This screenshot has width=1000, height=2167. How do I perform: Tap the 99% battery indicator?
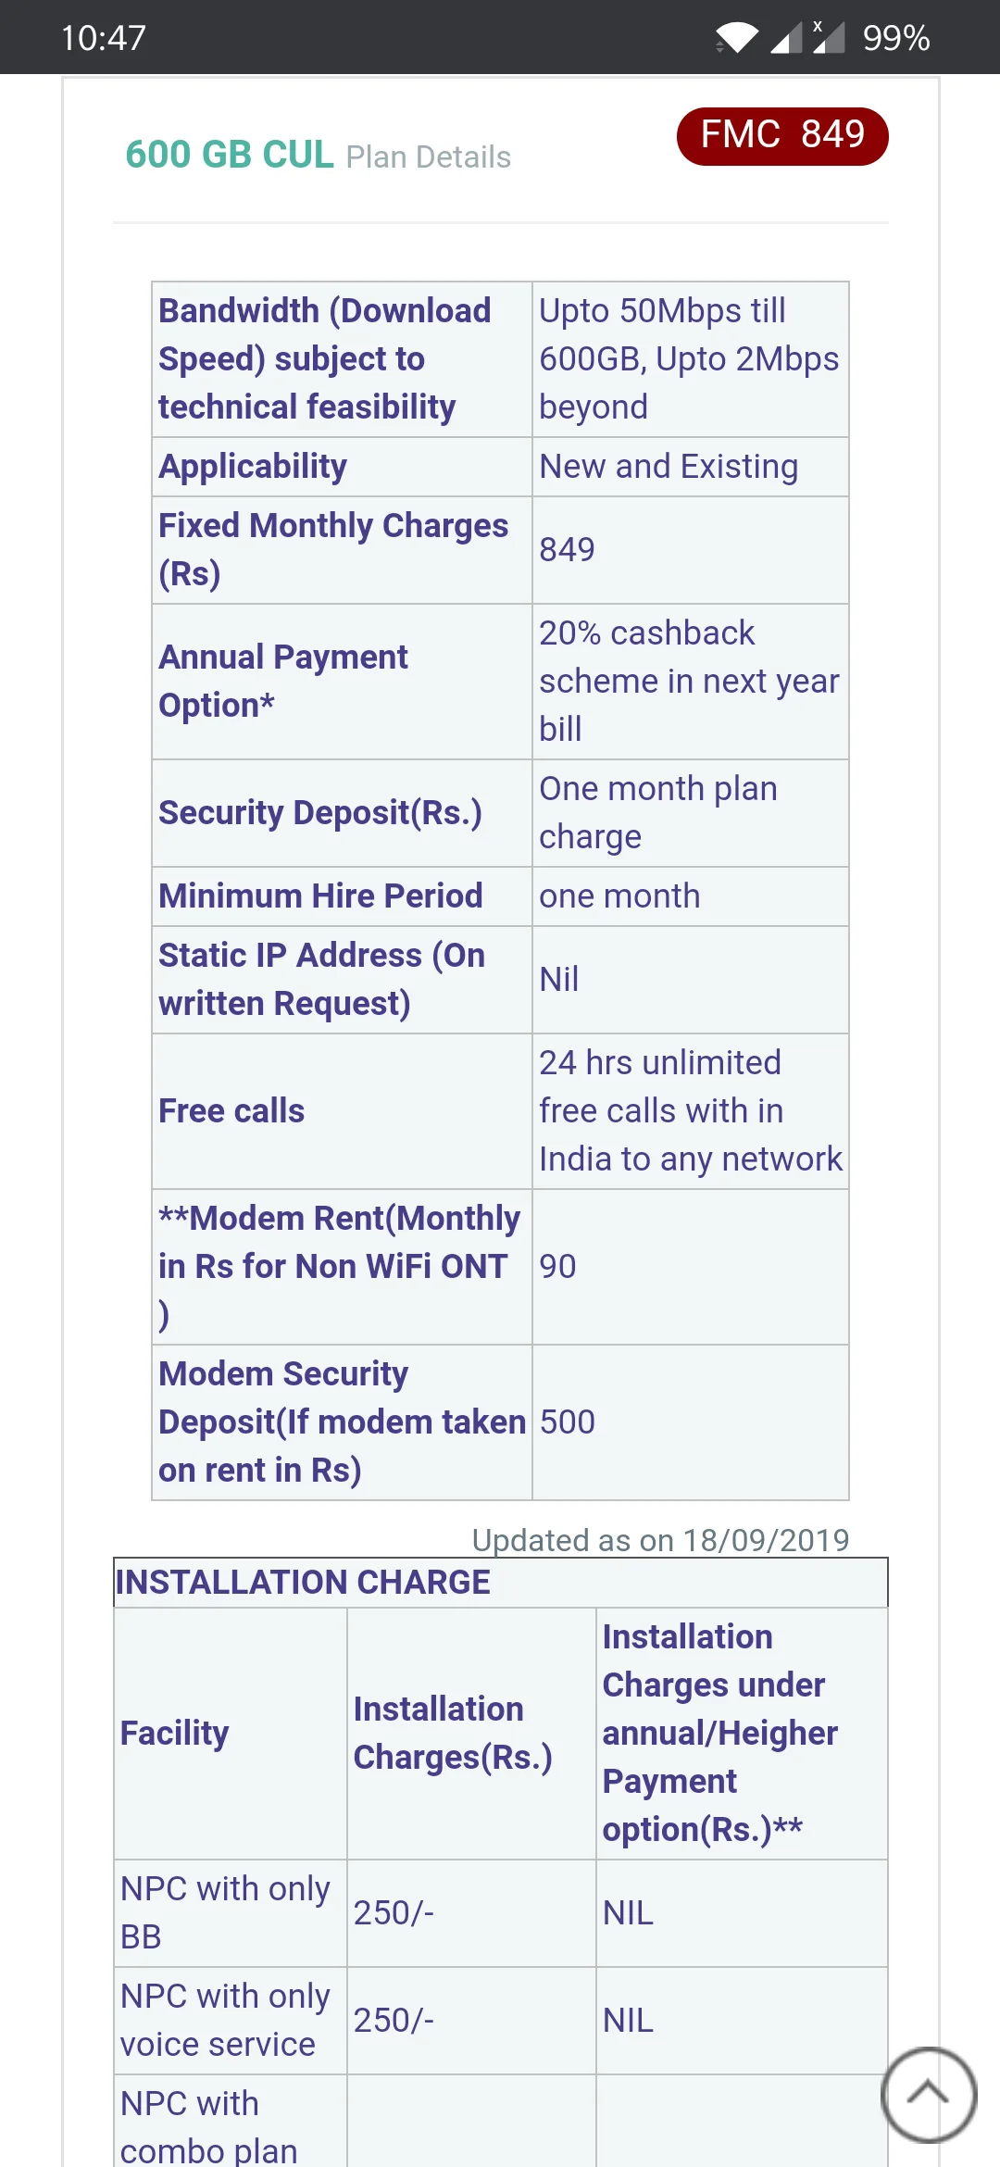895,38
